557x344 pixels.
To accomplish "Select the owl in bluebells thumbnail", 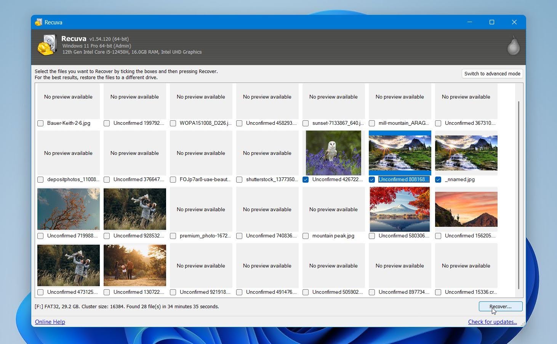I will click(333, 153).
